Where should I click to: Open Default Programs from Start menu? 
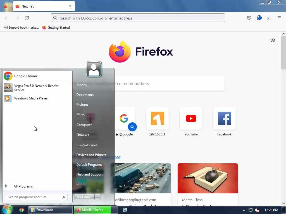tap(89, 165)
